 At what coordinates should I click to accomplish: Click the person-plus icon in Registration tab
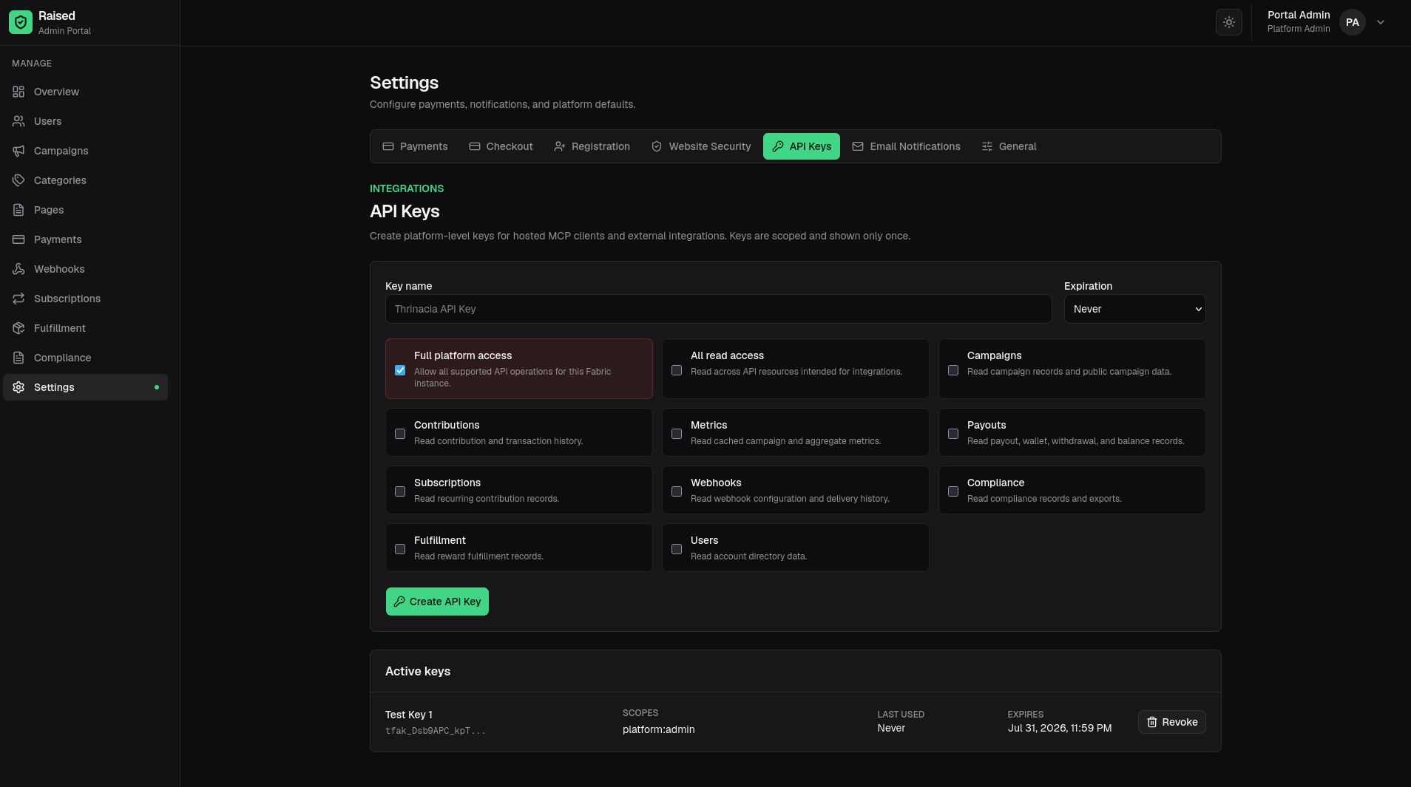(560, 146)
